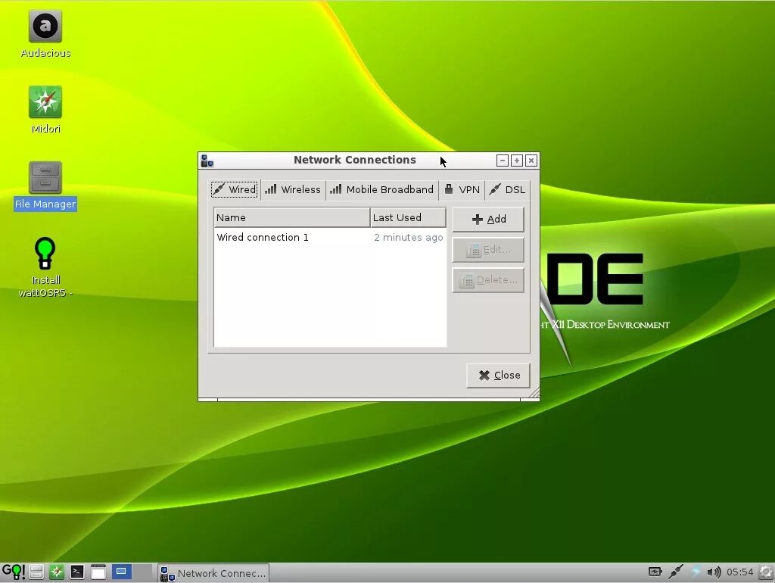
Task: Sort connections by Name column header
Action: click(292, 217)
